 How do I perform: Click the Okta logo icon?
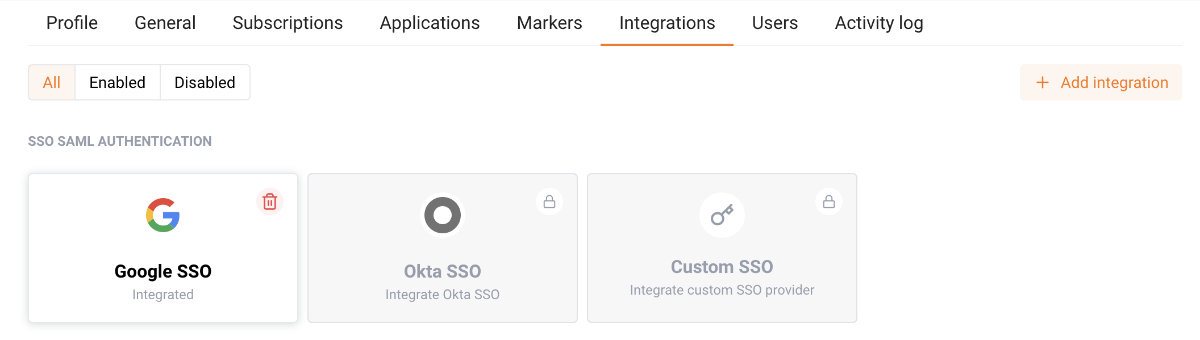(x=443, y=215)
